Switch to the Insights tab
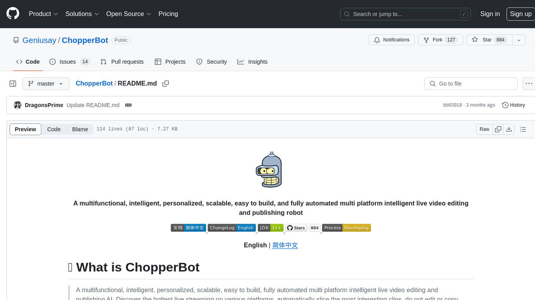This screenshot has height=300, width=535. 253,62
